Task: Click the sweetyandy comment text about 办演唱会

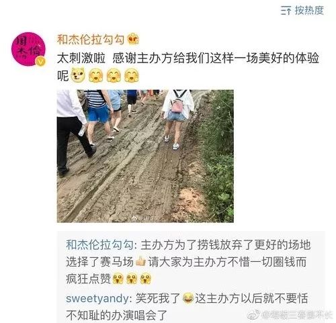Action: pos(187,307)
